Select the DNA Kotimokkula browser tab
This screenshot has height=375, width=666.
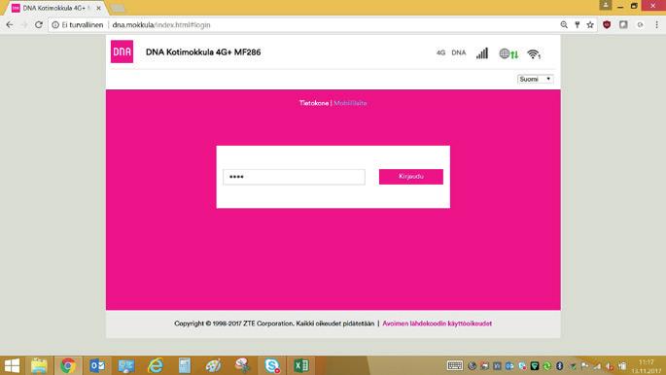click(x=55, y=8)
